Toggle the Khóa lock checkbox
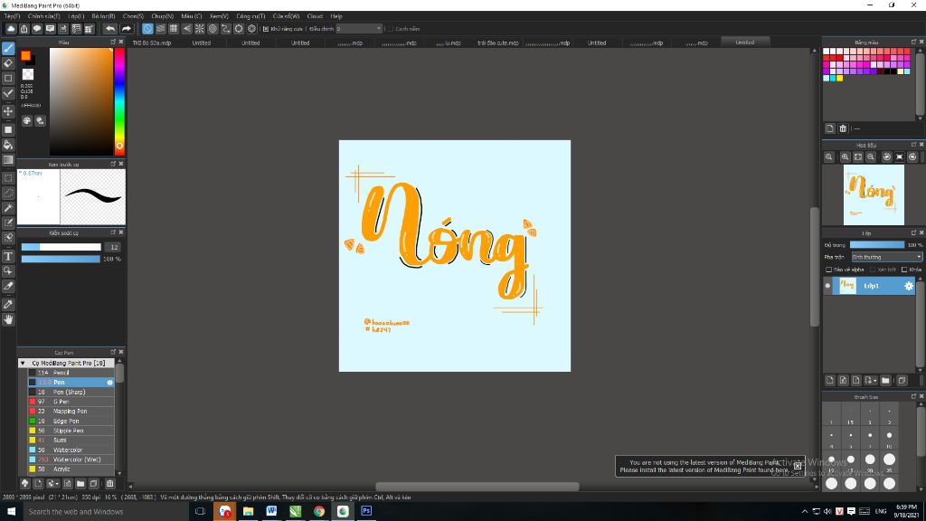The height and width of the screenshot is (521, 926). 904,270
